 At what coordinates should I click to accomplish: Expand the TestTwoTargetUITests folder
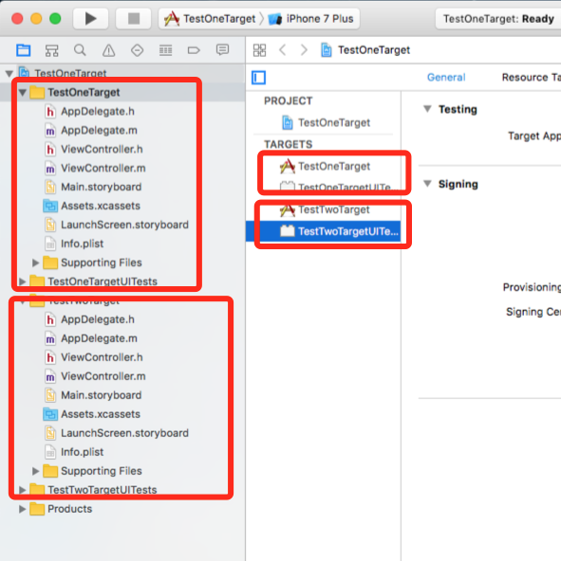[x=22, y=490]
